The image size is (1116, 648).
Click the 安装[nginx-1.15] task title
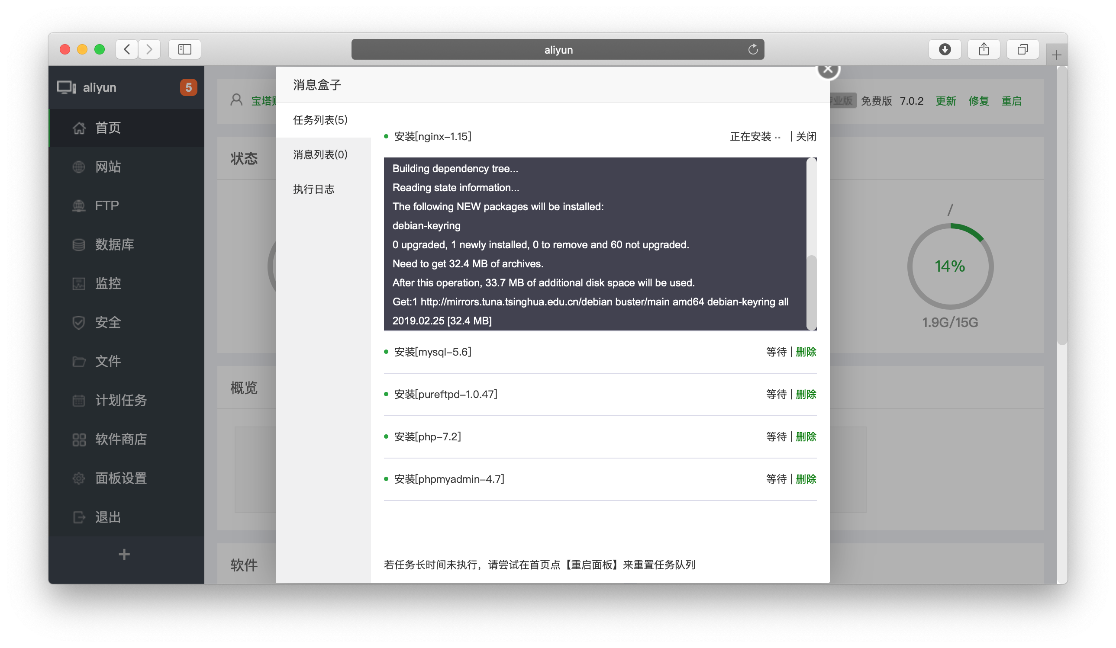click(432, 137)
